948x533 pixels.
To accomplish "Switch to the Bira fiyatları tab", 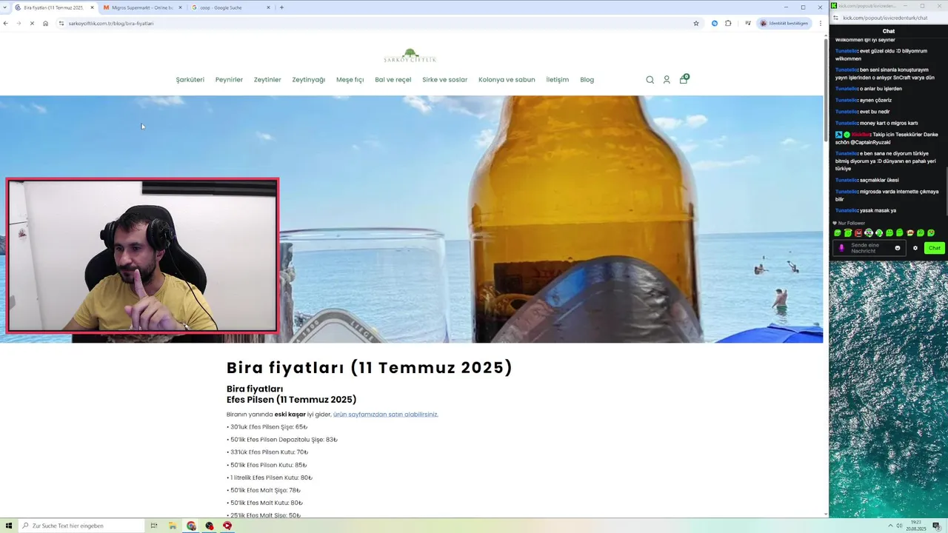I will coord(53,7).
